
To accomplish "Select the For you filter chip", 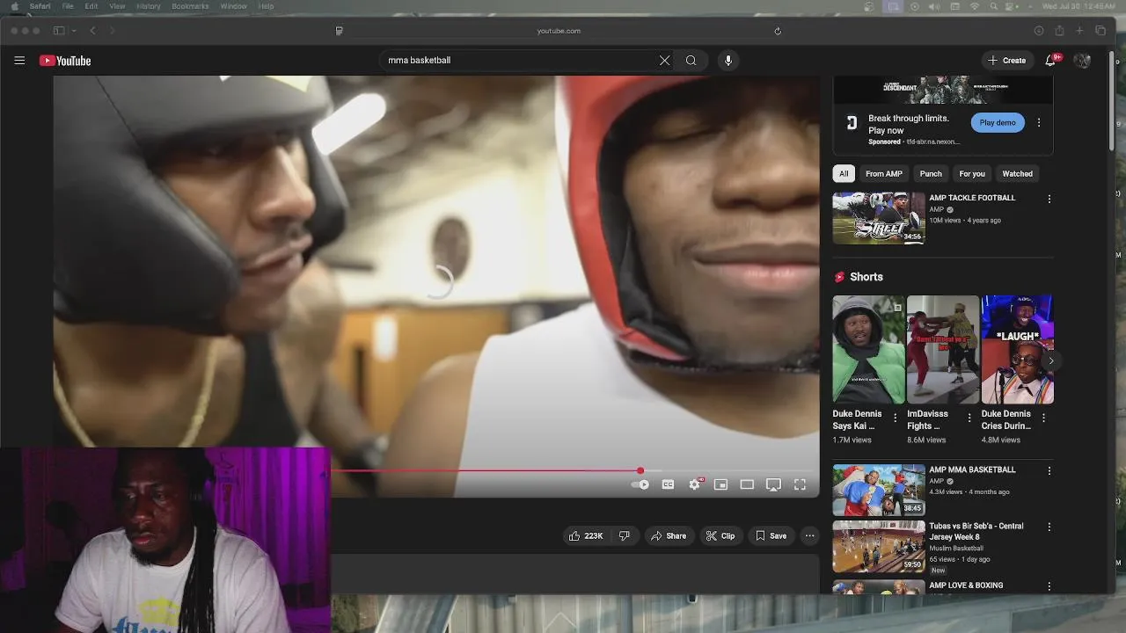I will (972, 174).
